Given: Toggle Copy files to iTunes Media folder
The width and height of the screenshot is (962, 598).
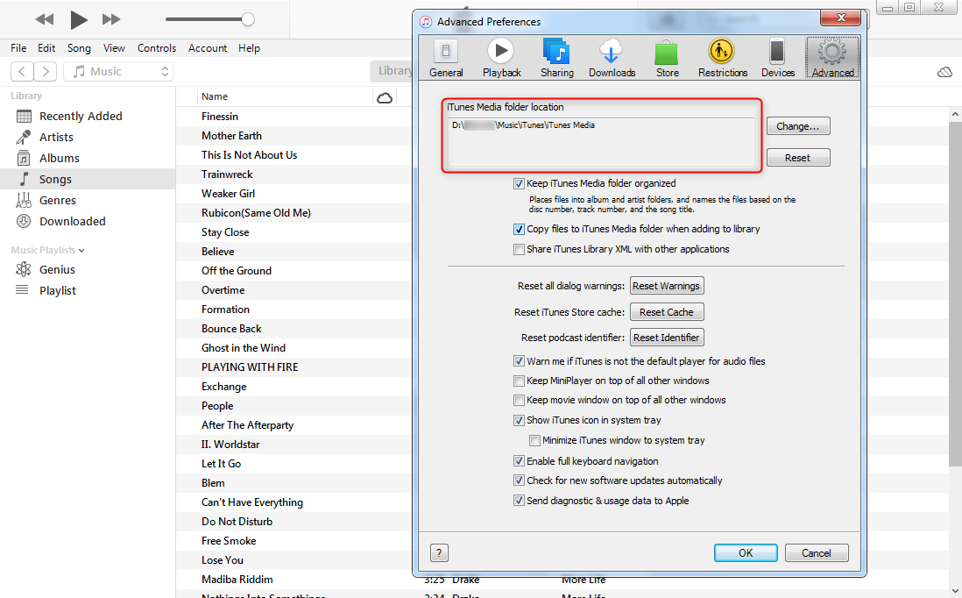Looking at the screenshot, I should point(519,229).
